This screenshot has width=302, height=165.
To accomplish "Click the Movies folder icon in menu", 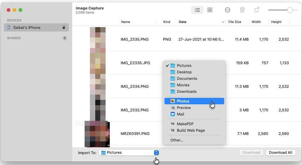I will coord(173,85).
